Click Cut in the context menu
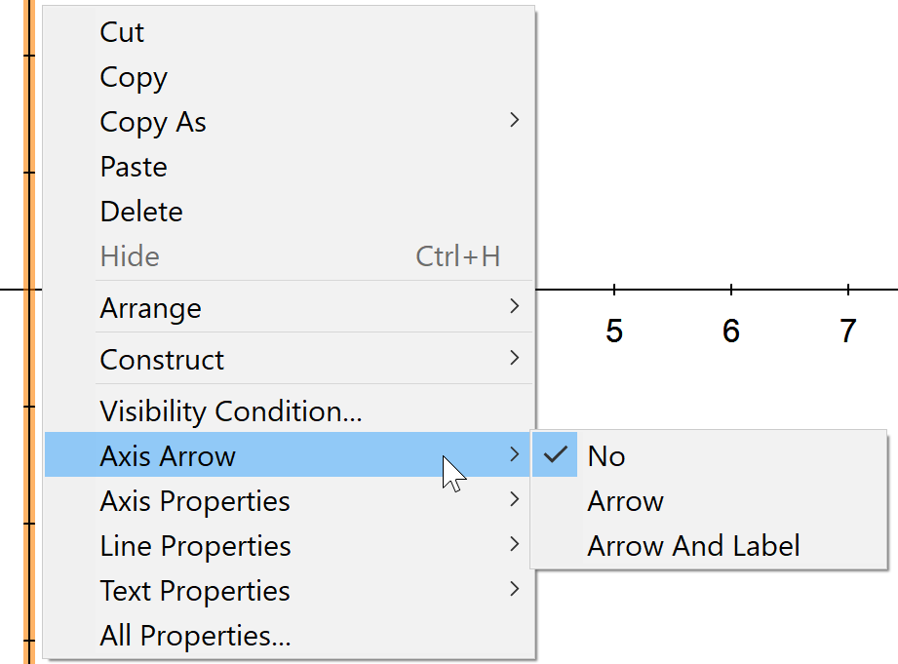This screenshot has width=898, height=664. coord(122,32)
